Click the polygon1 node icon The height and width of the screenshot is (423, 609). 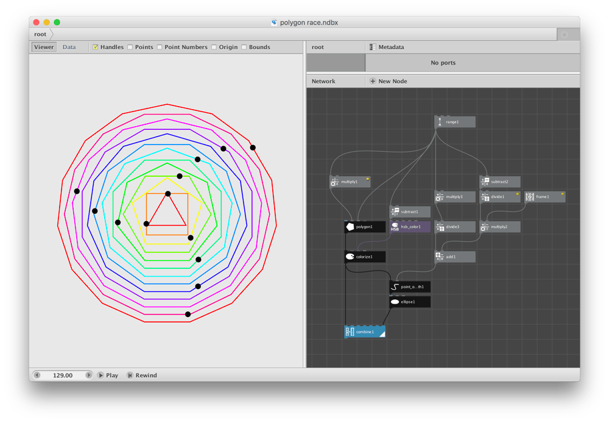point(350,227)
